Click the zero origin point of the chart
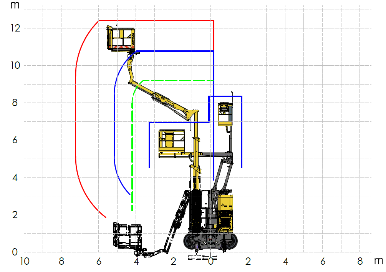The image size is (386, 272). click(x=211, y=252)
